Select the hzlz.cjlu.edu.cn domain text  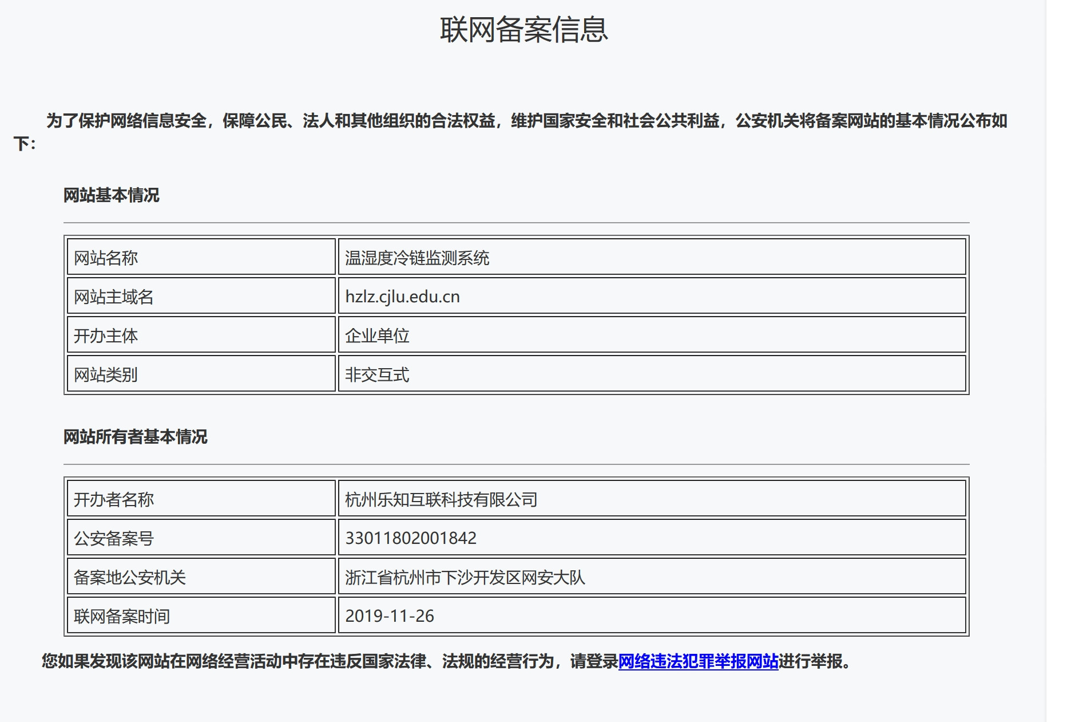tap(403, 297)
